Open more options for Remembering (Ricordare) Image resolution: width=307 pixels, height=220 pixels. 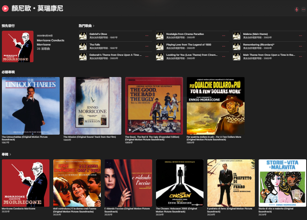point(300,46)
